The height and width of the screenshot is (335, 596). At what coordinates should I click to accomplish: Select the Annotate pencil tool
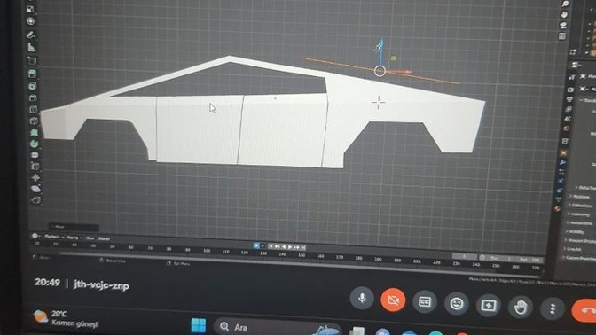coord(31,35)
